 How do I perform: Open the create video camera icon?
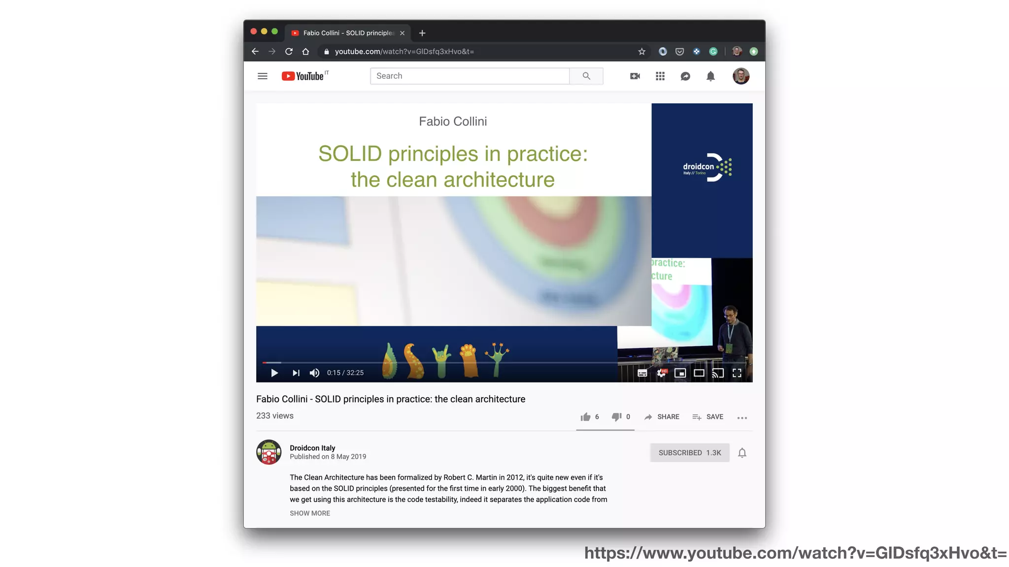(635, 76)
